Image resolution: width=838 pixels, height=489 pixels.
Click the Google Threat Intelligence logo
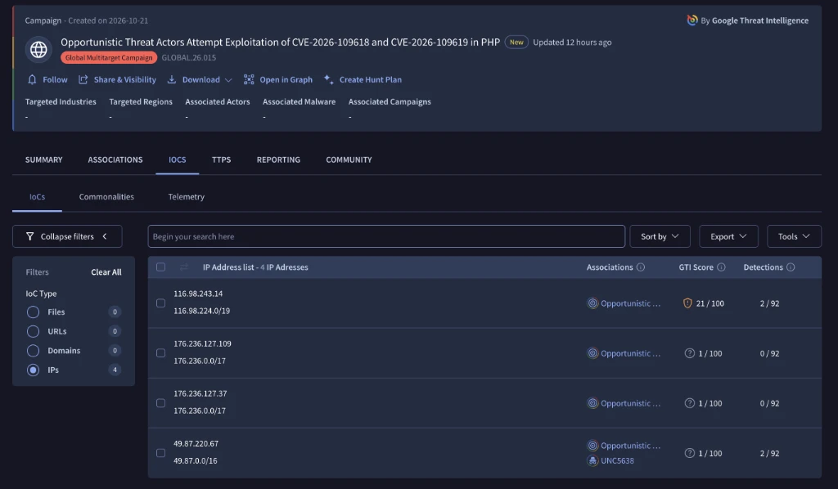tap(692, 20)
